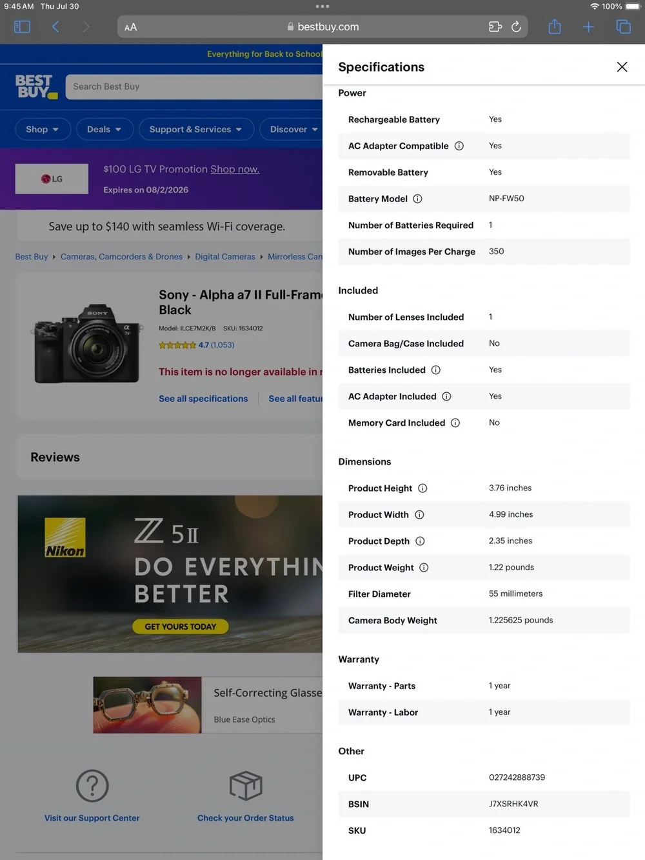The image size is (645, 860).
Task: Open info tooltip for Batteries Included
Action: tap(436, 370)
